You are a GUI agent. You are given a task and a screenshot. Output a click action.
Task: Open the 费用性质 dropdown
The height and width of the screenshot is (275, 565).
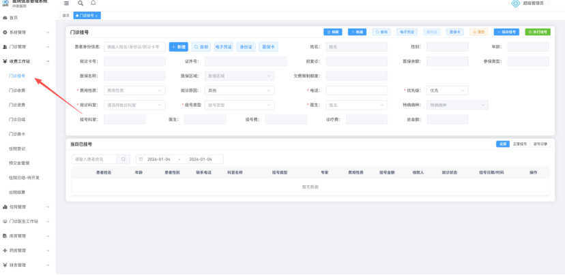tap(134, 90)
